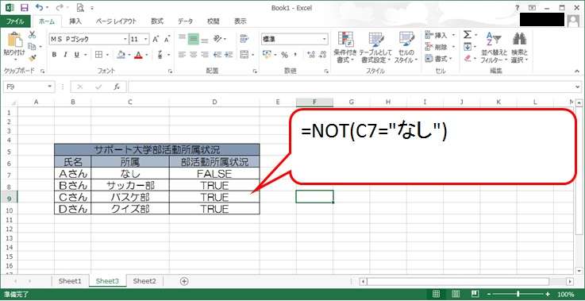Viewport: 585px width, 301px height.
Task: Switch to the データ (Data) tab
Action: (x=185, y=21)
